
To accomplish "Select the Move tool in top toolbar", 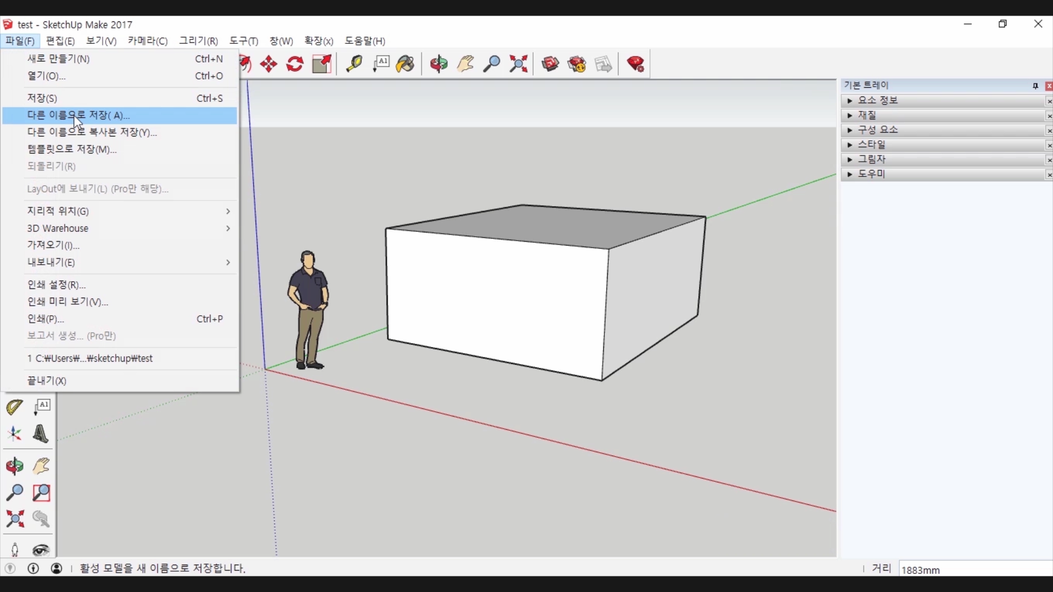I will [269, 64].
